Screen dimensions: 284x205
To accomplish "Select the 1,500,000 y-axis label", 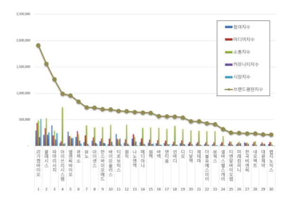I will tap(21, 67).
